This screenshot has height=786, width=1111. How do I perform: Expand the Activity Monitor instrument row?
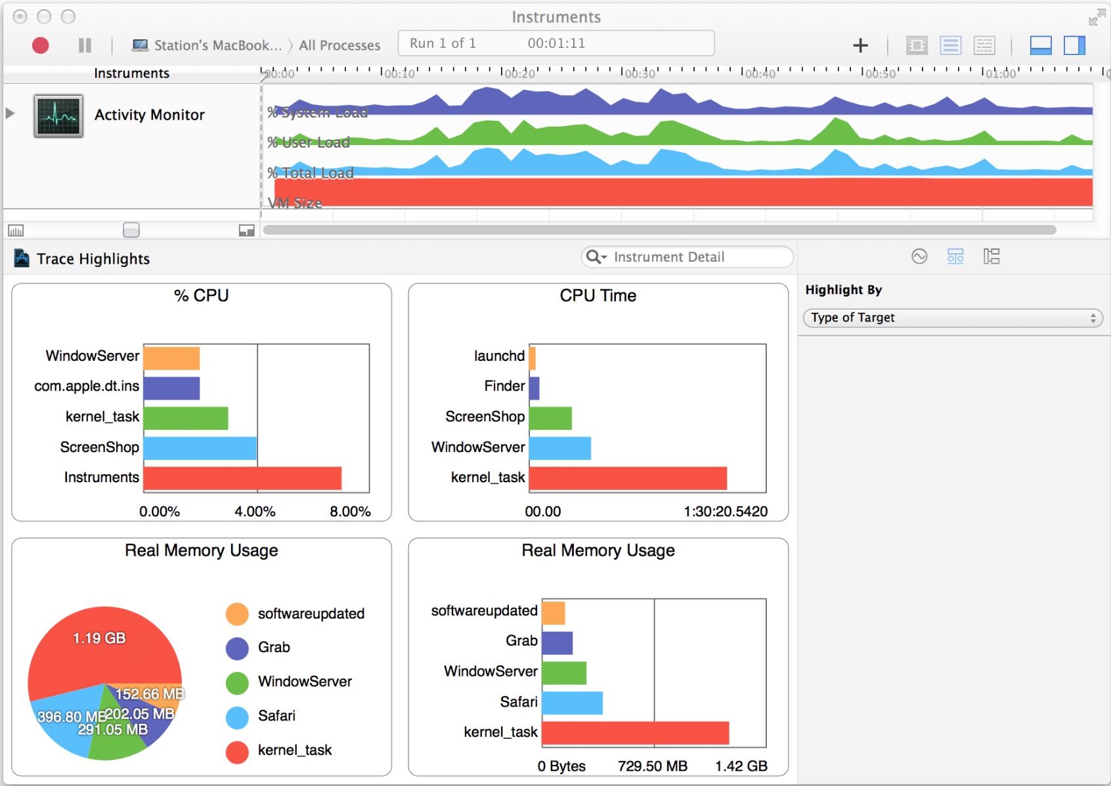tap(10, 114)
